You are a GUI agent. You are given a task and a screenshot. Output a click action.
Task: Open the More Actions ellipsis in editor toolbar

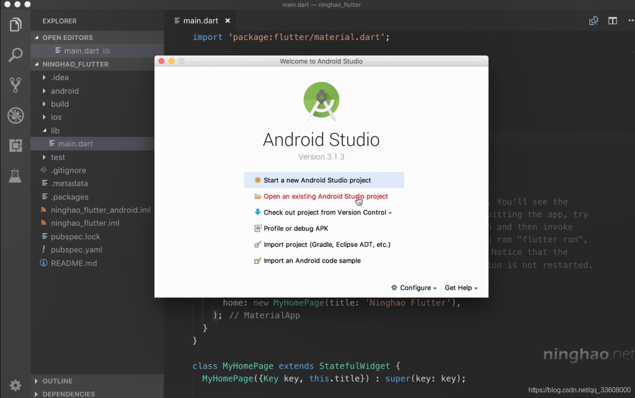[631, 21]
